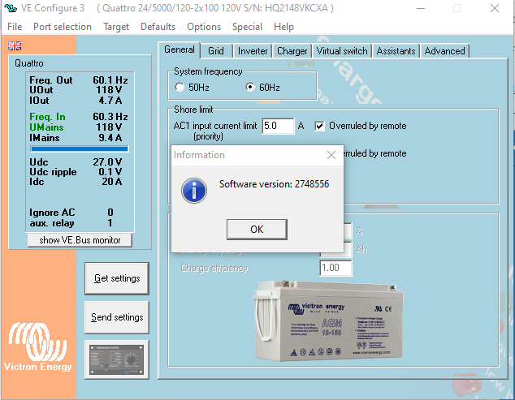This screenshot has height=400, width=515.
Task: Switch to the Assistants tab
Action: 396,51
